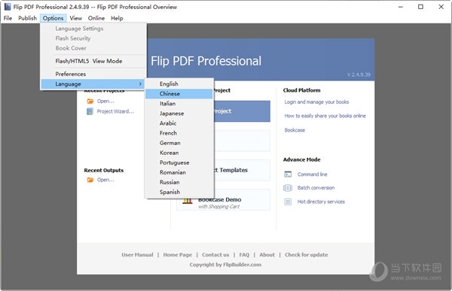Click the version number V 2.4.9.39

pos(359,75)
